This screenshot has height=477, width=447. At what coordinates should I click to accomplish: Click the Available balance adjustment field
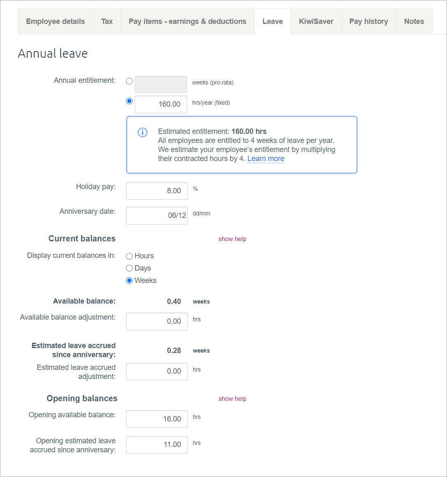point(157,321)
